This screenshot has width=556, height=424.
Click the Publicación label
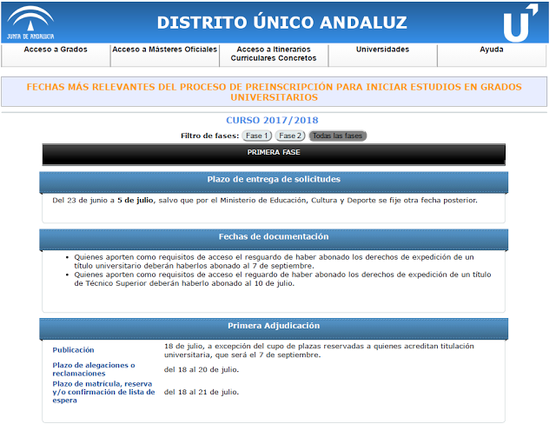[74, 350]
